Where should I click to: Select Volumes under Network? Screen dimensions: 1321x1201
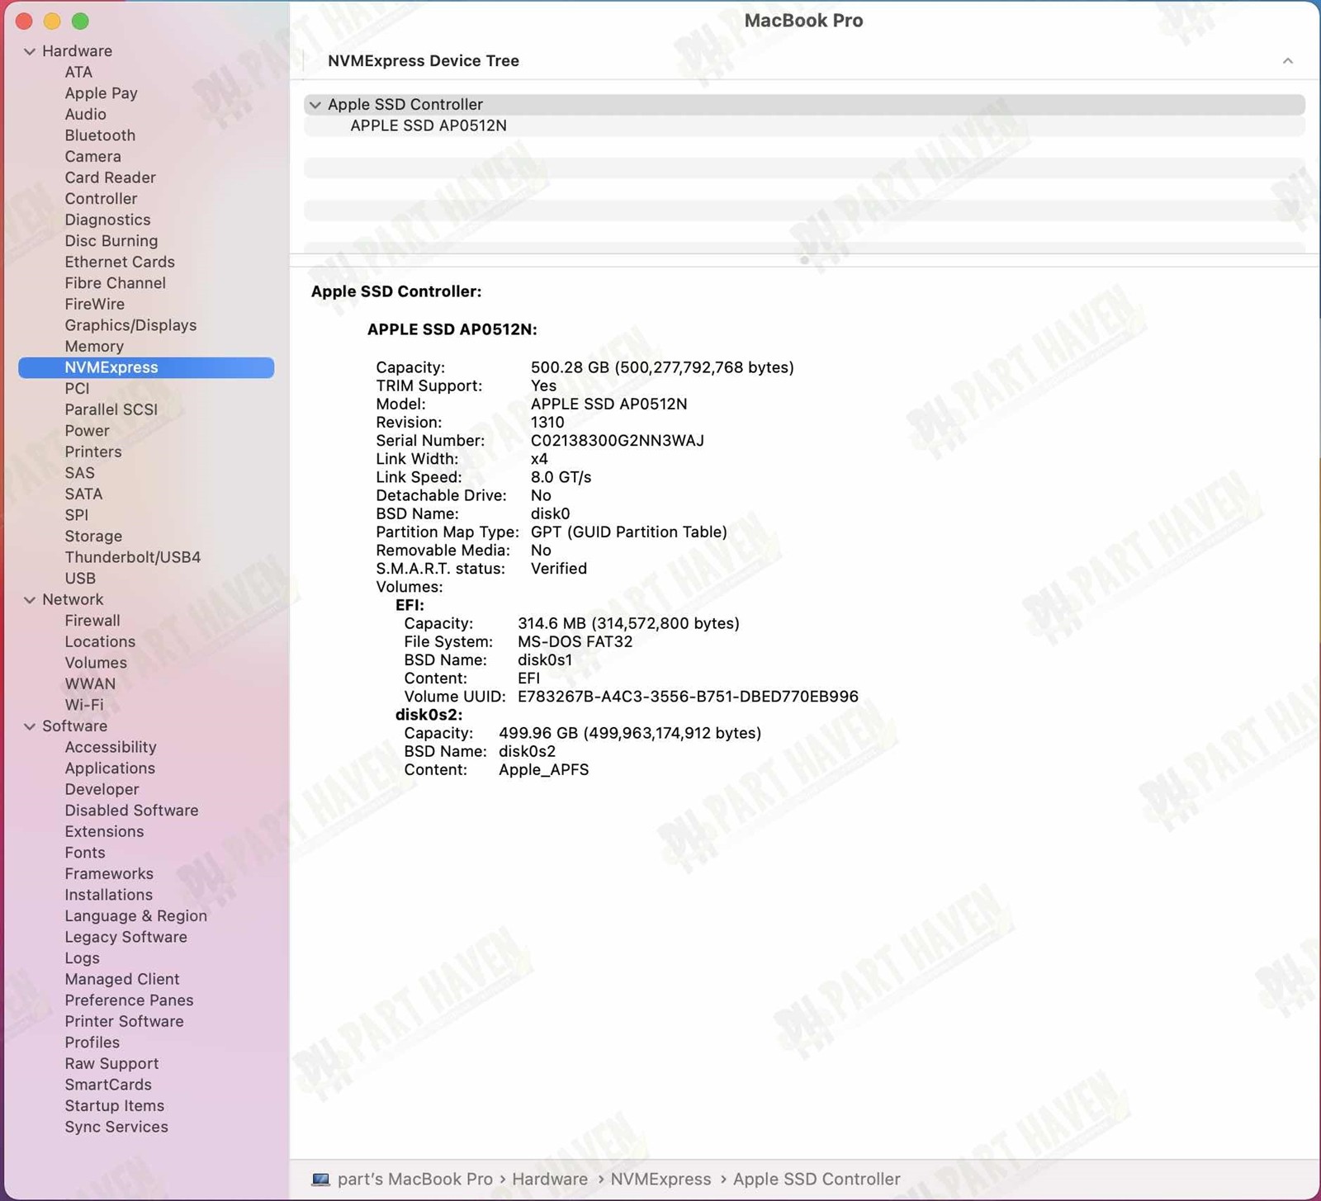coord(96,663)
